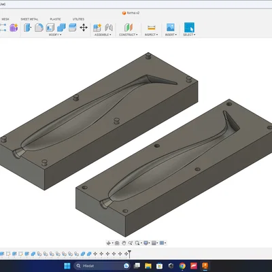This screenshot has width=272, height=272.
Task: Open the Measure ruler tool
Action: pos(152,28)
